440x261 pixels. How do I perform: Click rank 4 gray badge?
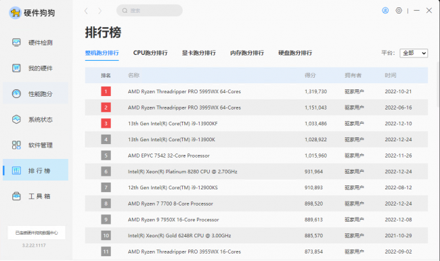[106, 139]
